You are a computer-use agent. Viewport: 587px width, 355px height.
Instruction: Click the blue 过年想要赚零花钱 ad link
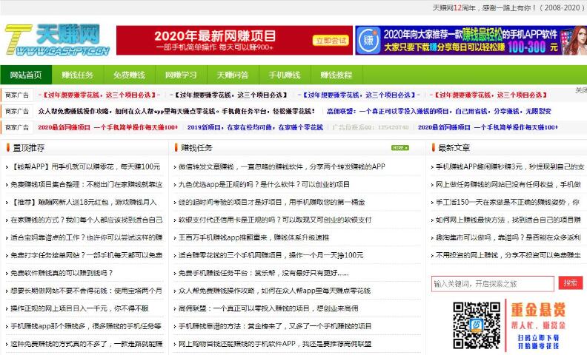(359, 95)
